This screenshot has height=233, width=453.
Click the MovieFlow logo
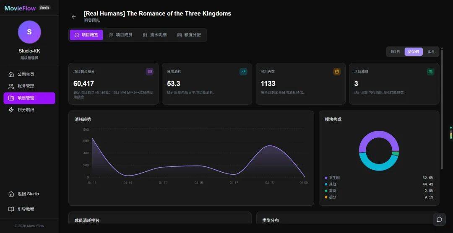click(20, 8)
